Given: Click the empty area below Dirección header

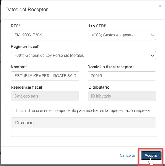Looking at the screenshot, I should click(83, 132).
